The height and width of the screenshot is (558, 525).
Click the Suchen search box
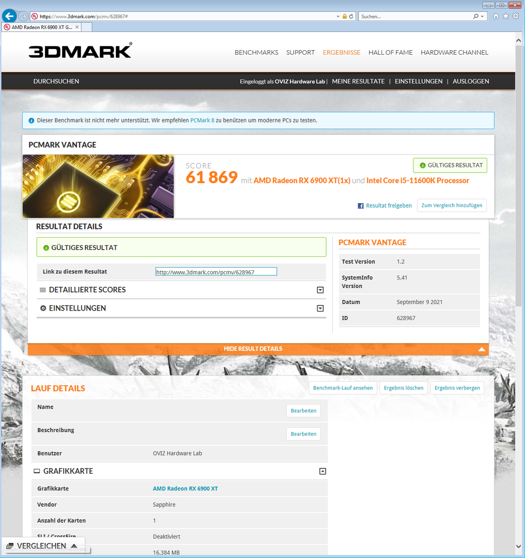coord(414,17)
